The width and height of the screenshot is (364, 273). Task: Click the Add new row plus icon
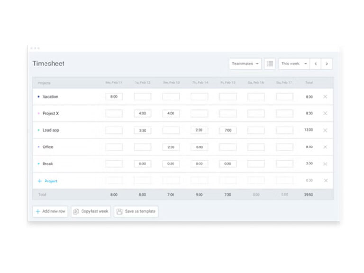click(x=38, y=211)
